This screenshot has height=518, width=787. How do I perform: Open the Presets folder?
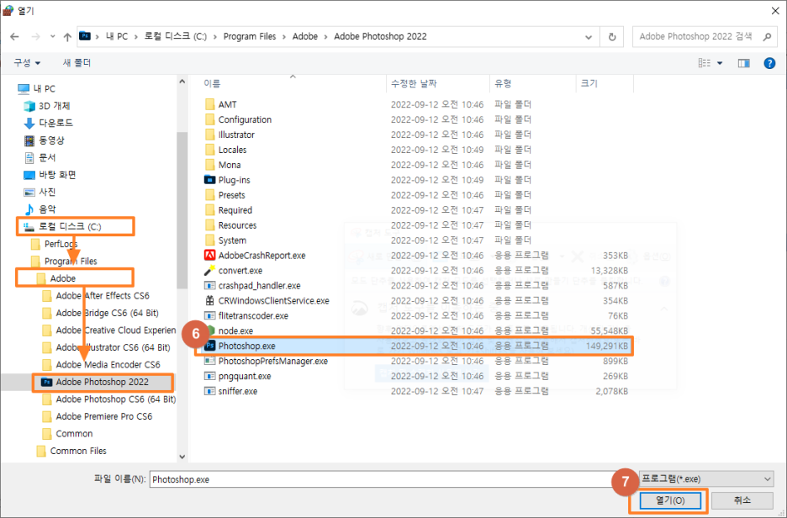[x=224, y=195]
